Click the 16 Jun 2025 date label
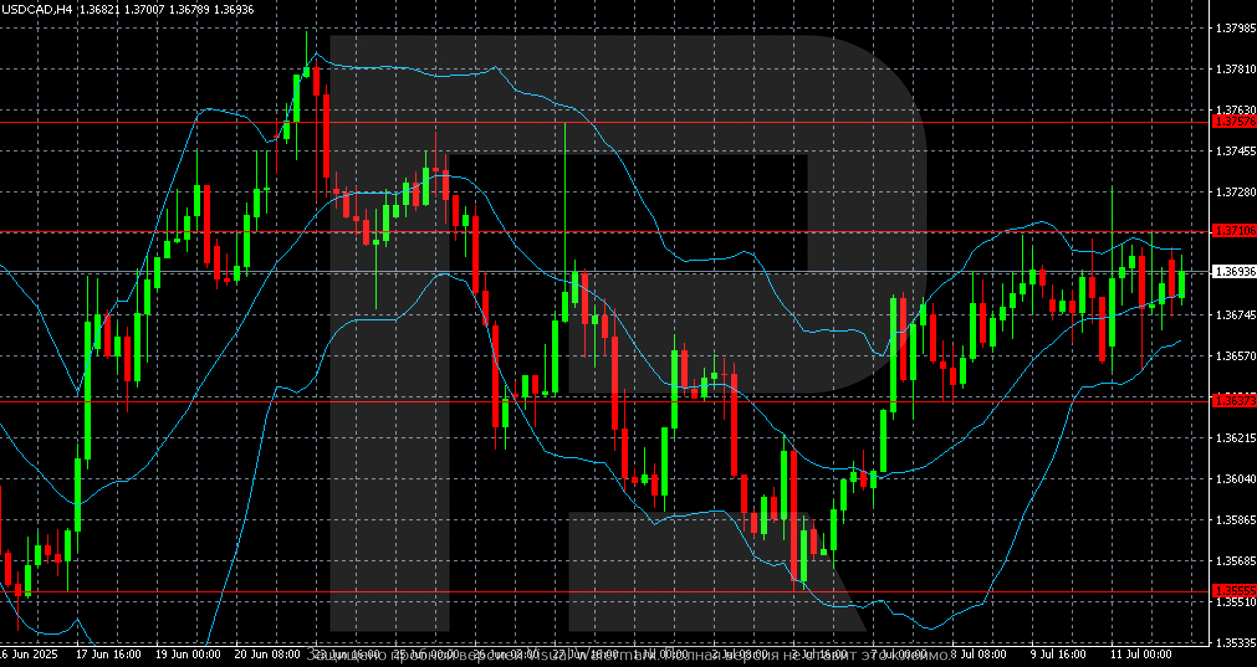Viewport: 1257px width, 667px height. [29, 655]
